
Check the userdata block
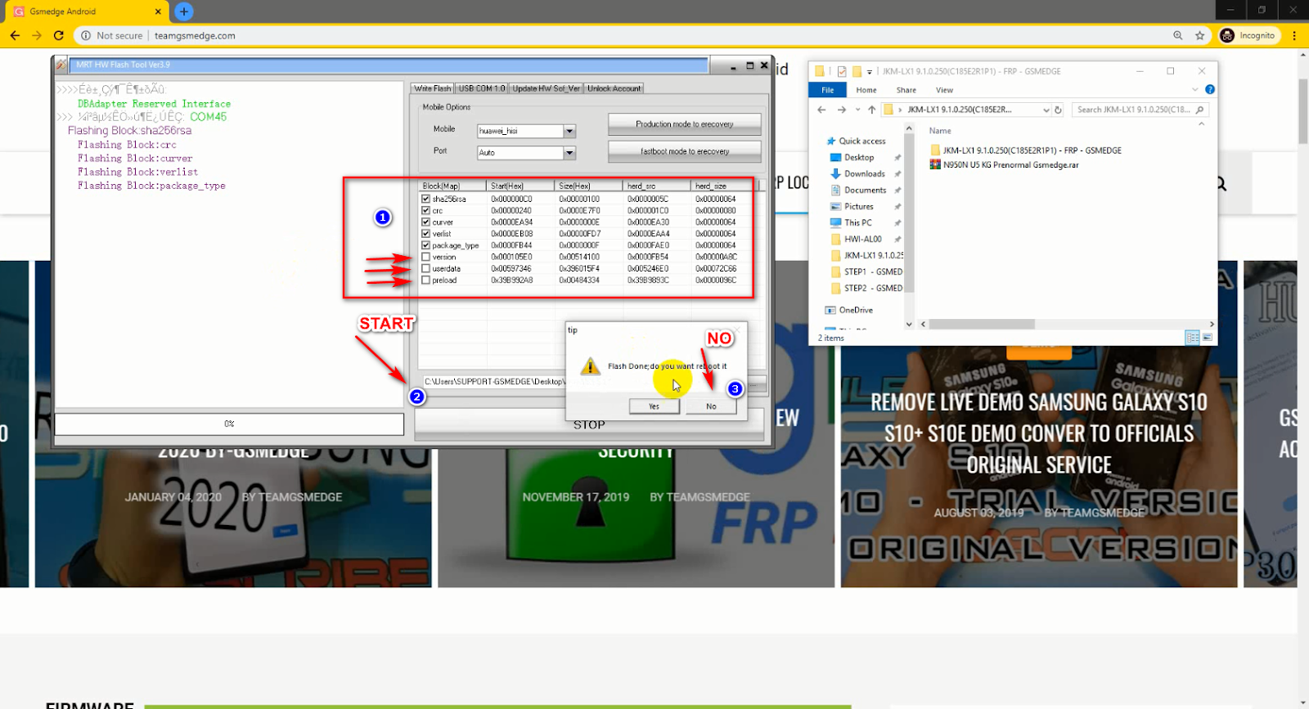[425, 268]
